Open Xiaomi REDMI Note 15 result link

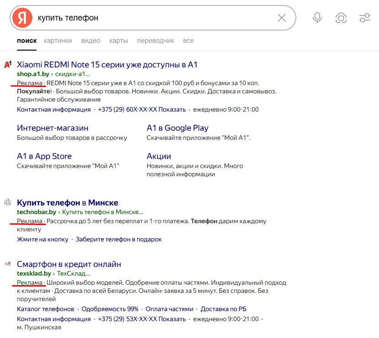point(107,65)
